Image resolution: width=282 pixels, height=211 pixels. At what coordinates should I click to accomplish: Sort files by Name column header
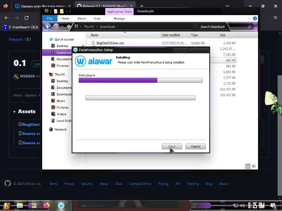[x=123, y=35]
